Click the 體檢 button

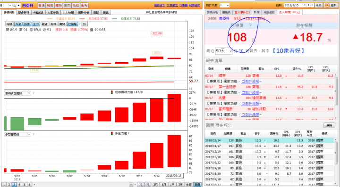click(x=59, y=5)
